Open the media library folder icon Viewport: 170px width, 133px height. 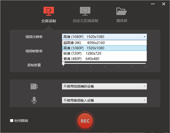pyautogui.click(x=121, y=11)
